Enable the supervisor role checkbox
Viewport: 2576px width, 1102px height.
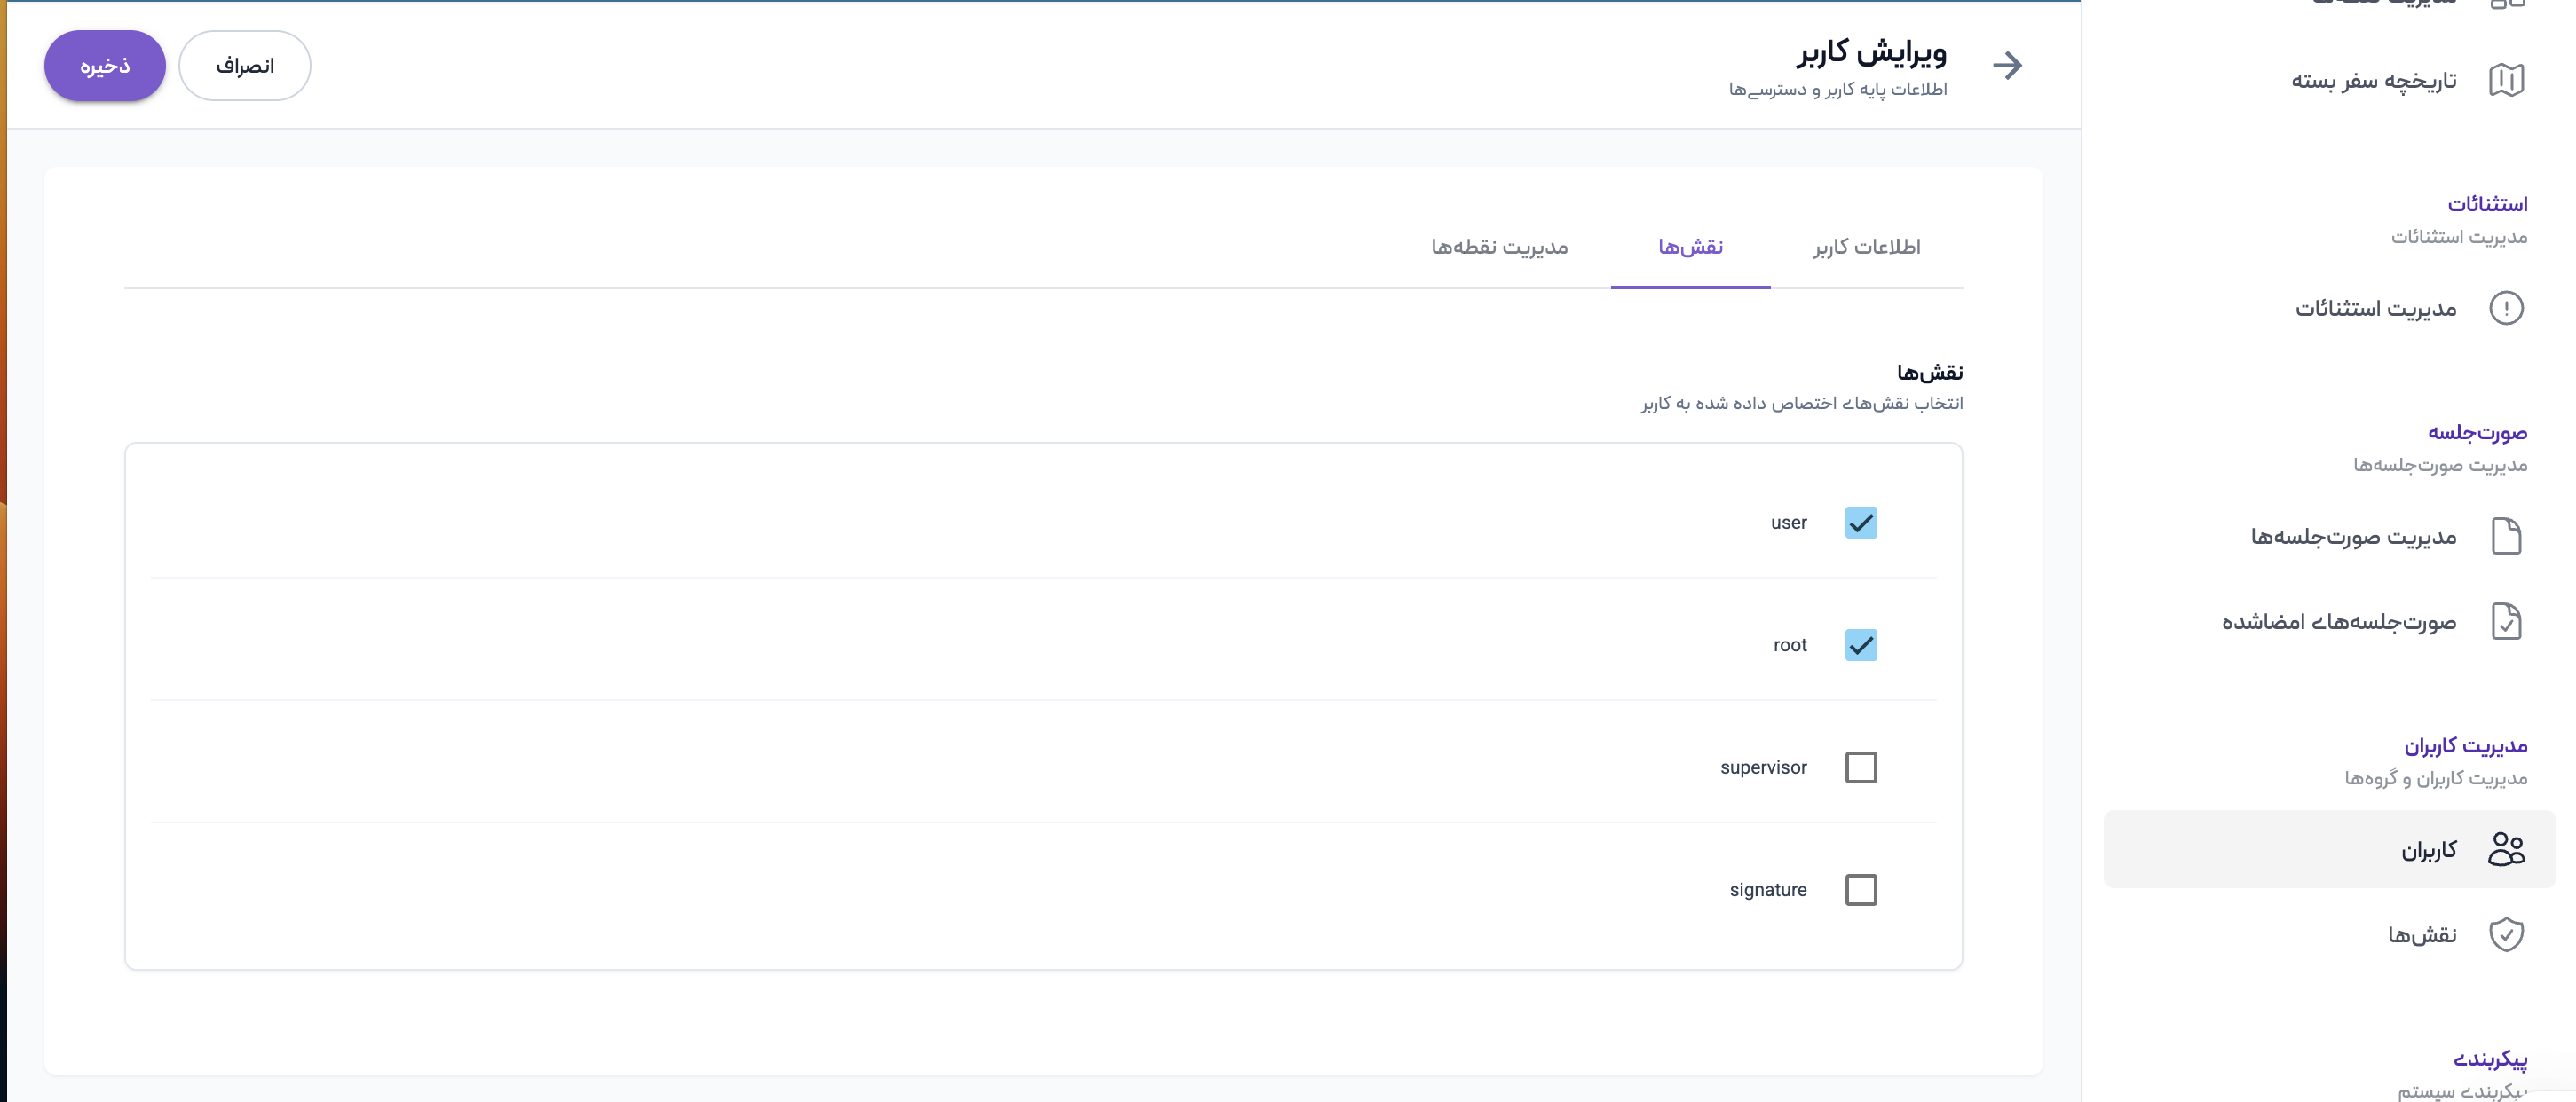coord(1861,767)
